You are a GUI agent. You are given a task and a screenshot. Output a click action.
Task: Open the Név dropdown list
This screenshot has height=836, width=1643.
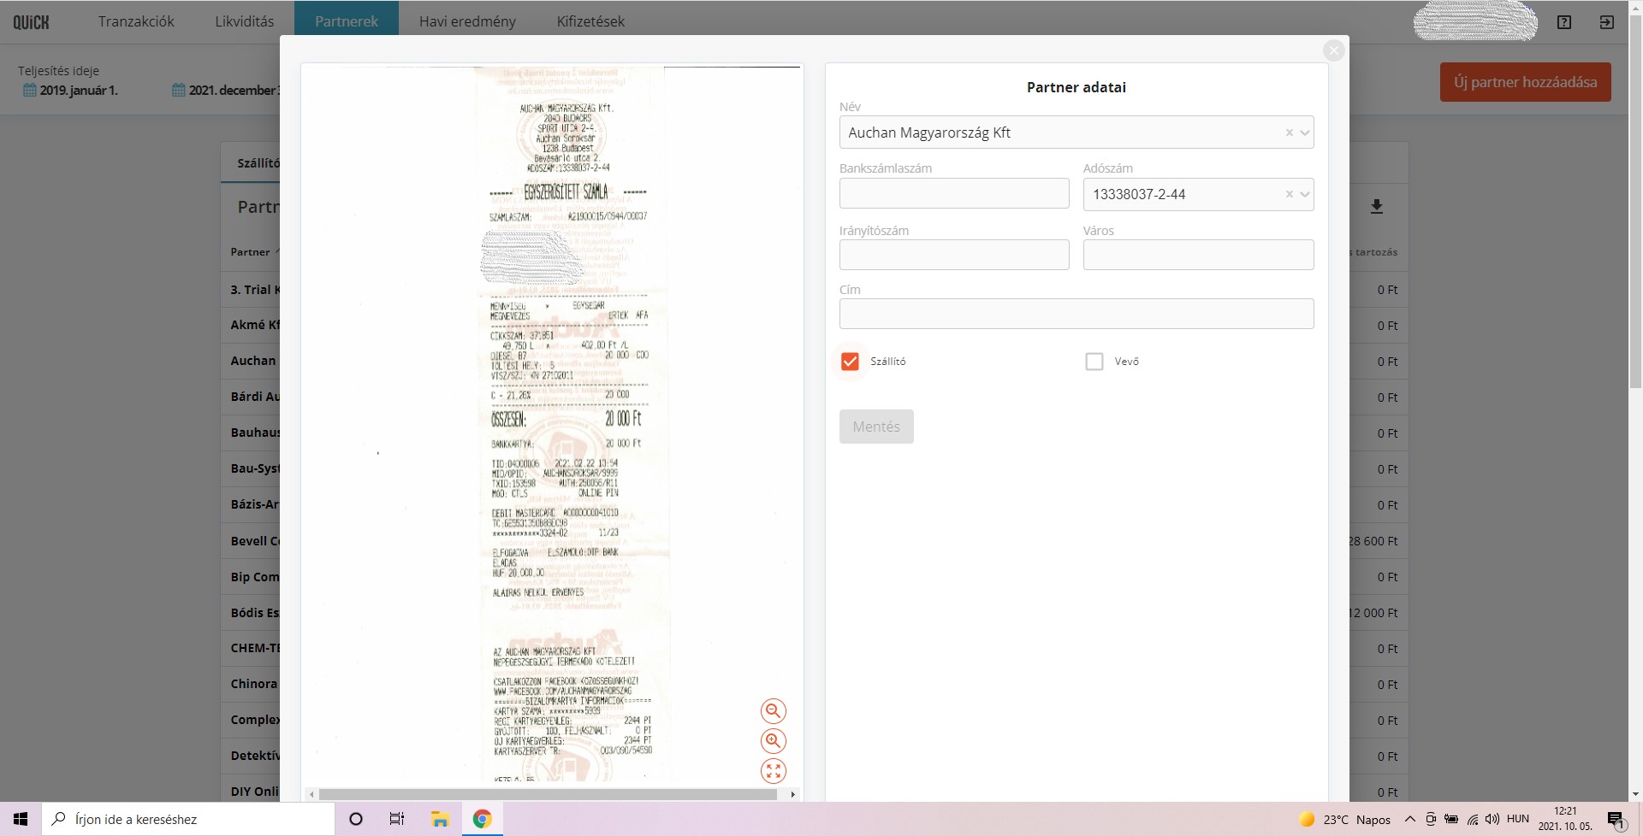click(1305, 132)
